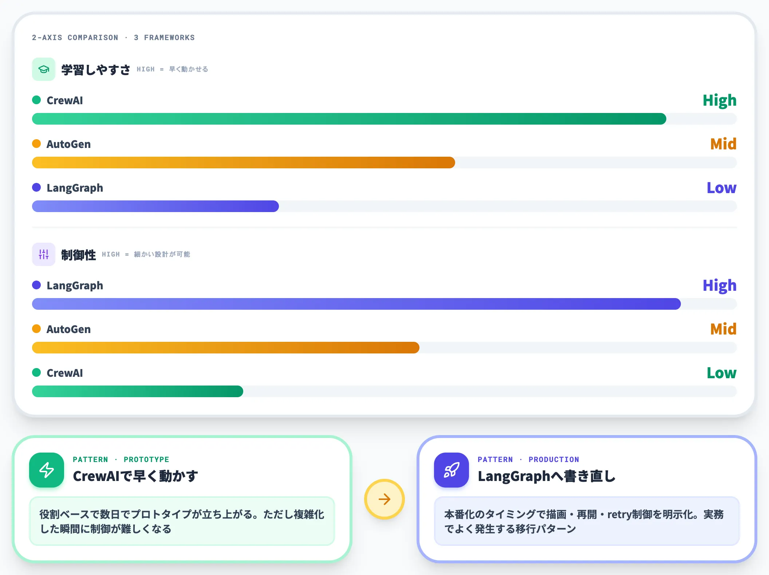Click CrewAI green progress bar under 制御性
The height and width of the screenshot is (575, 769).
point(138,391)
